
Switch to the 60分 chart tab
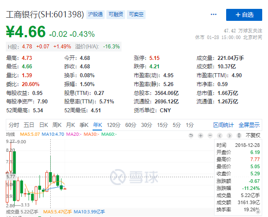click(130, 125)
